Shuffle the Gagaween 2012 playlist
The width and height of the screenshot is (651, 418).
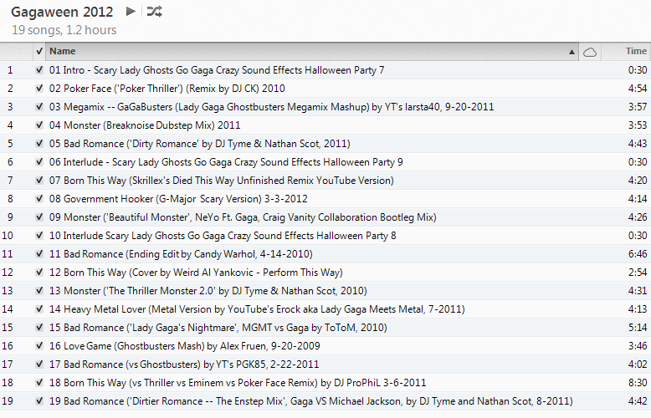click(155, 11)
